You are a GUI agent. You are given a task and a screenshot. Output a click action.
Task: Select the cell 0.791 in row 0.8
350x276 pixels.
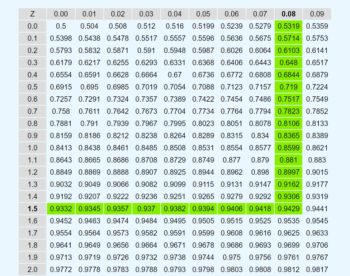pyautogui.click(x=89, y=124)
